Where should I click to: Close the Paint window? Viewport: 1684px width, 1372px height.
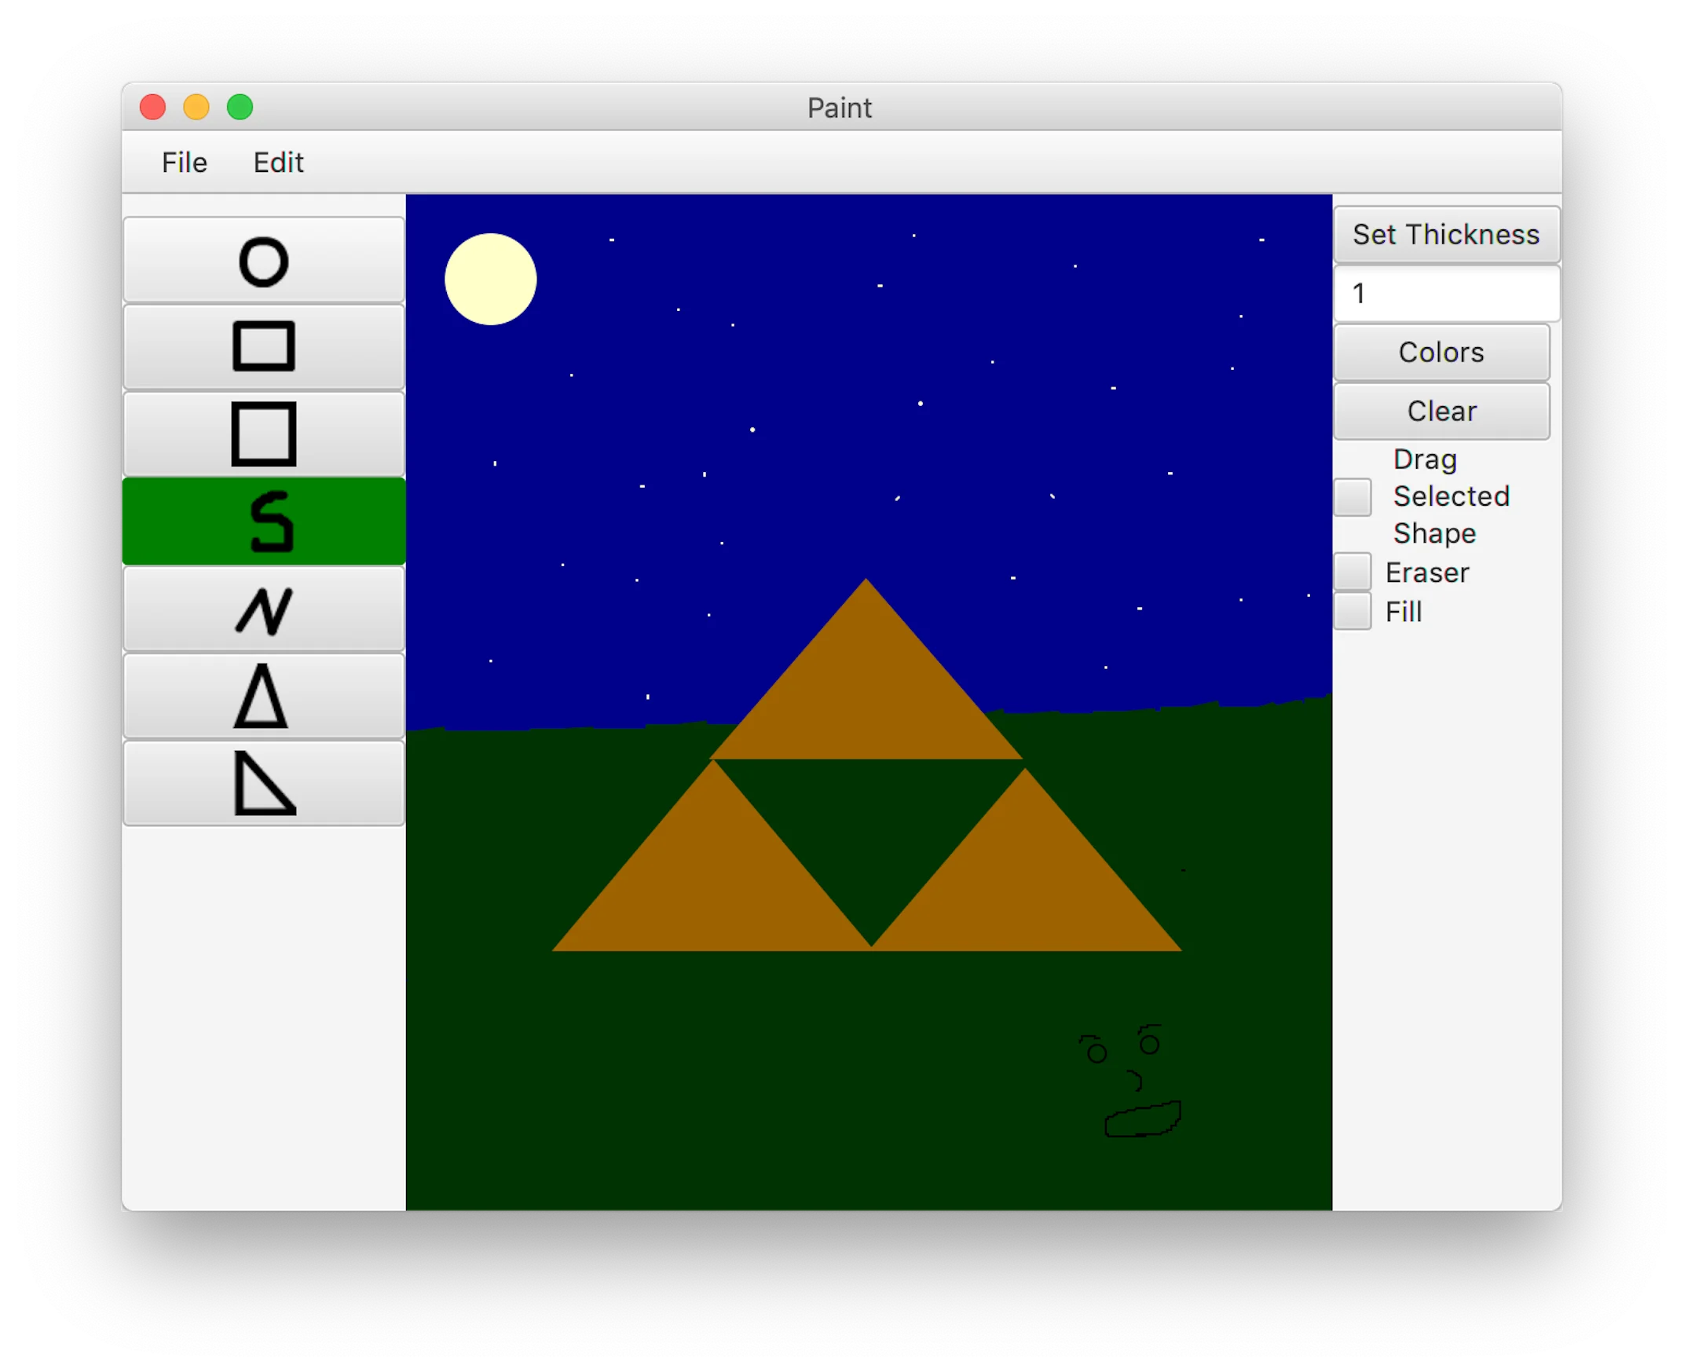pos(153,108)
